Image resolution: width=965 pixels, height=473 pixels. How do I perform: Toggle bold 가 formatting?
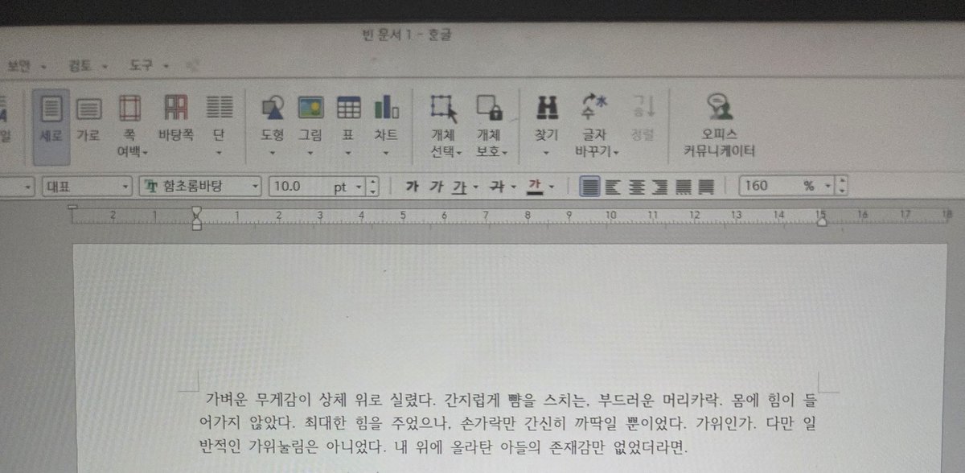[x=413, y=187]
